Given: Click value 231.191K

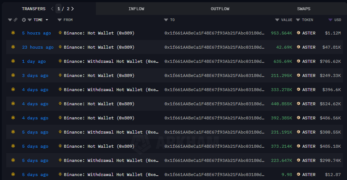Looking at the screenshot, I should [x=281, y=132].
